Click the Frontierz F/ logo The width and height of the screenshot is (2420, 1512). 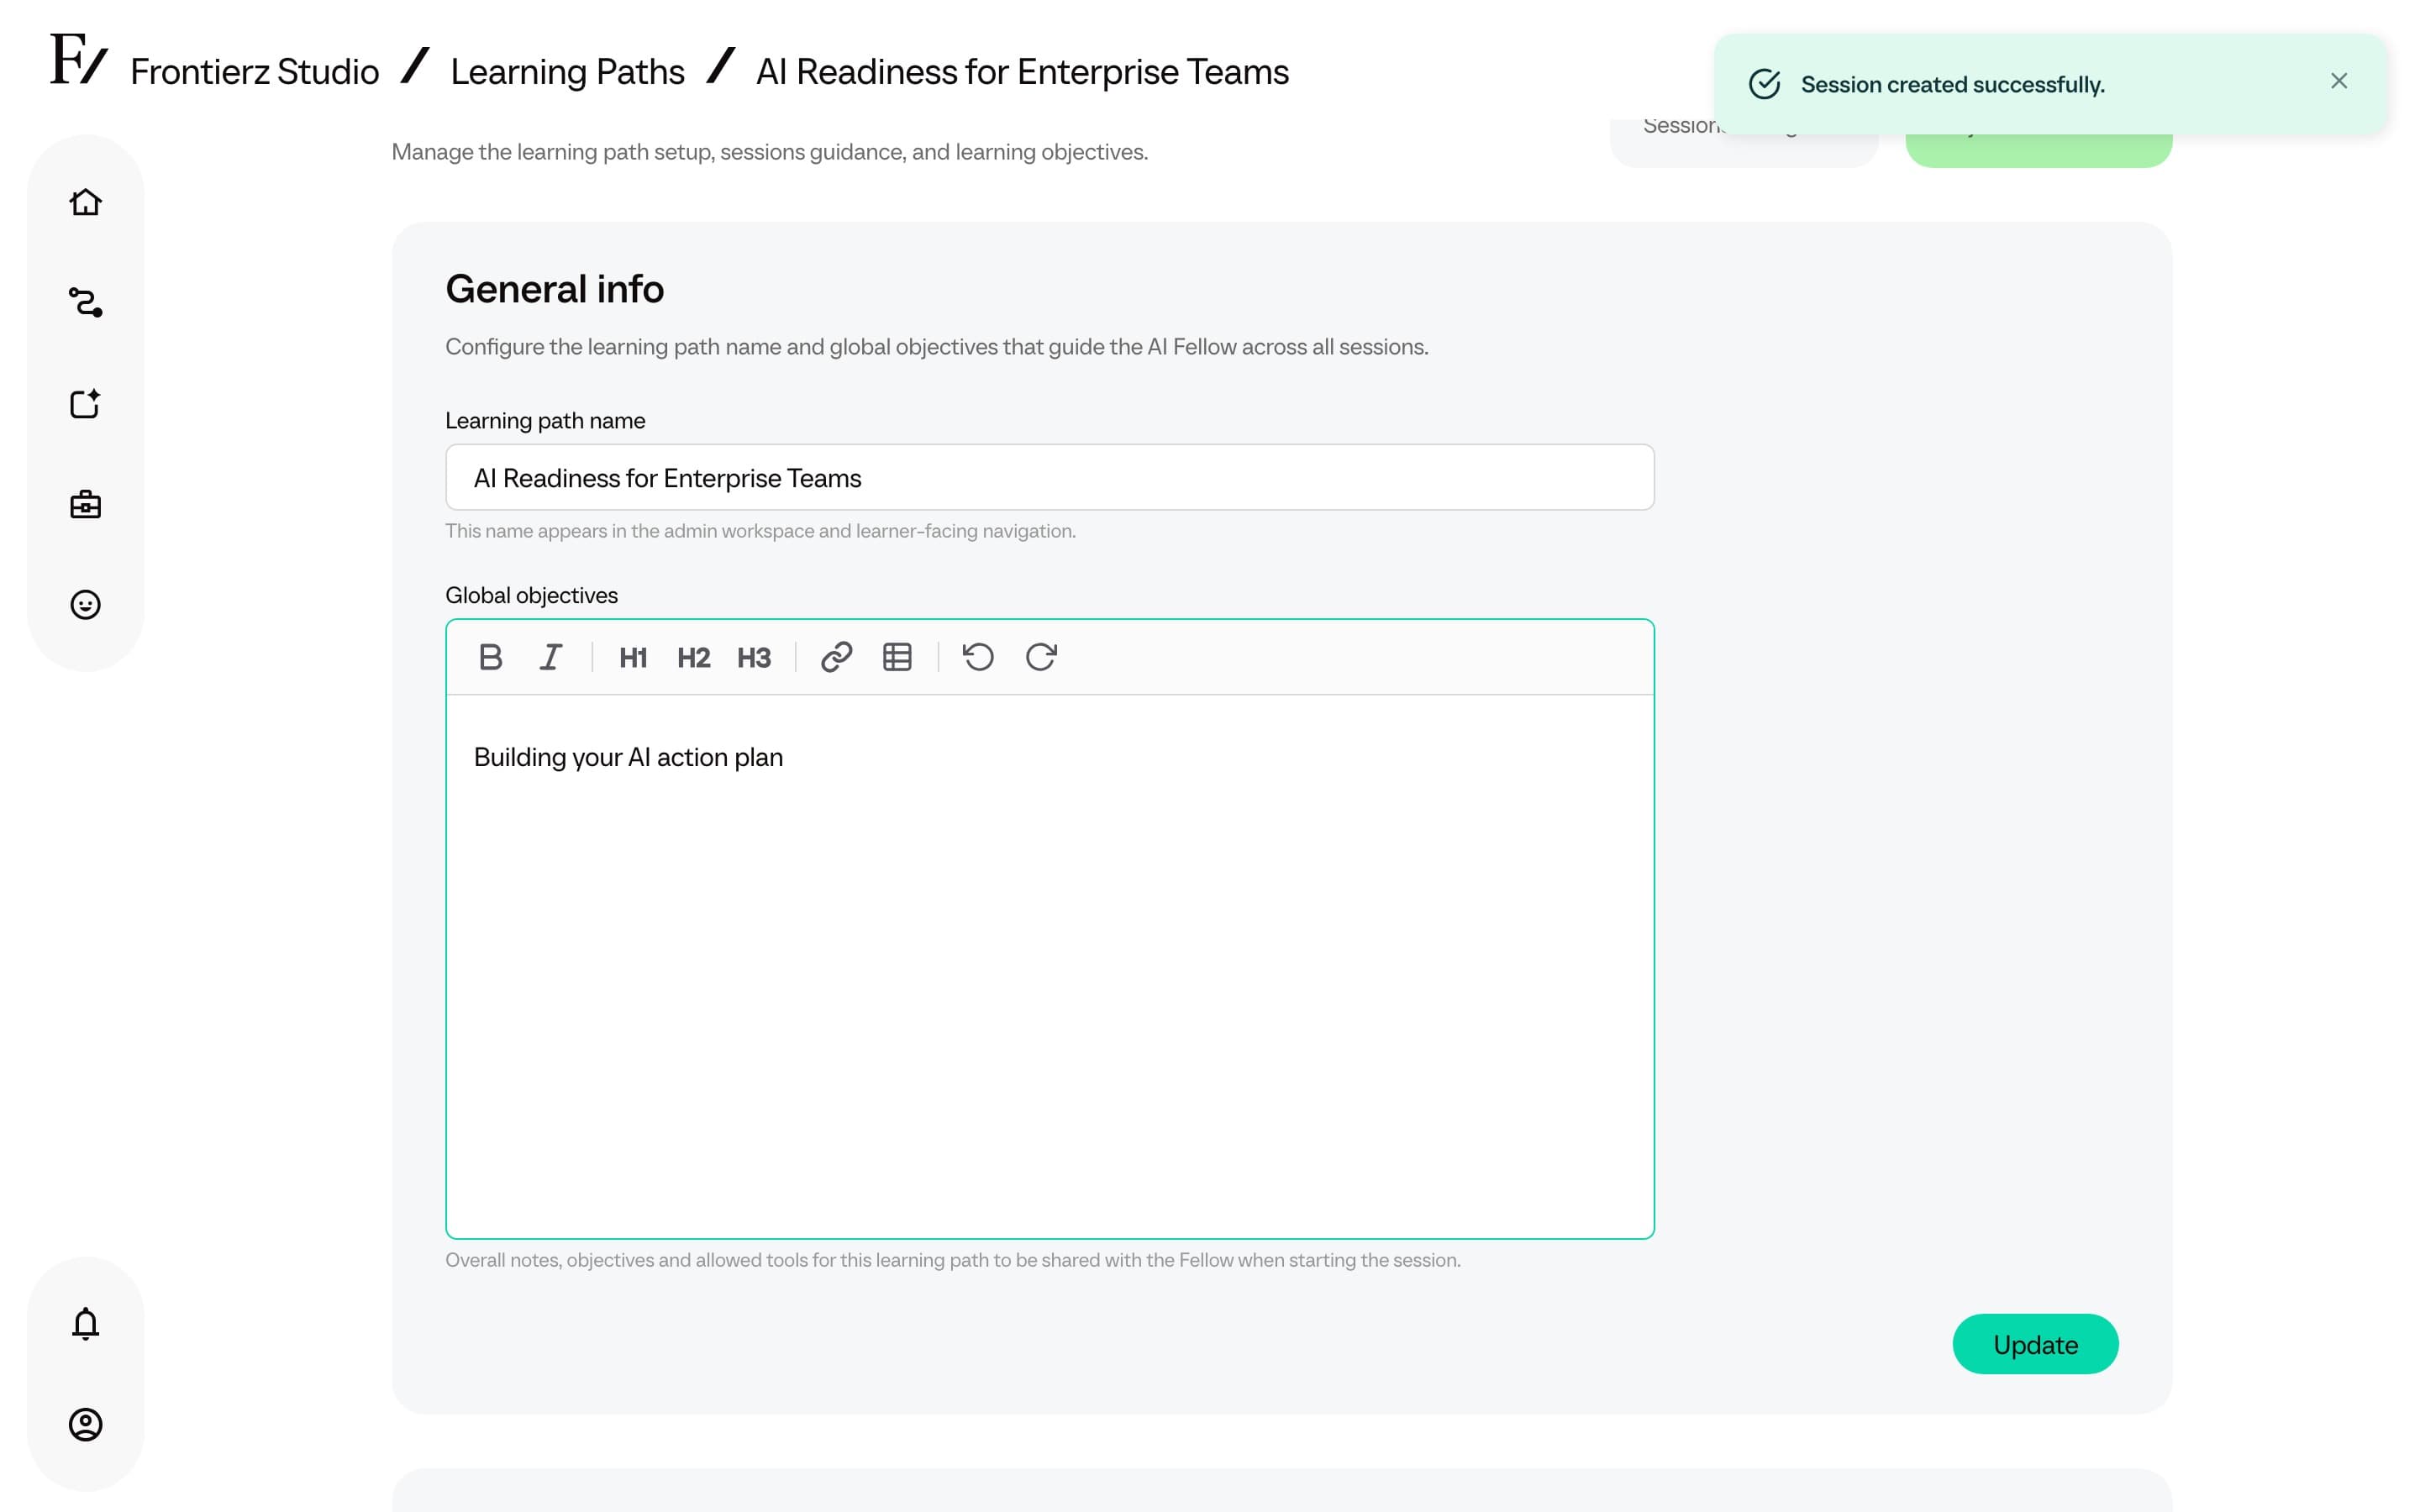coord(78,59)
